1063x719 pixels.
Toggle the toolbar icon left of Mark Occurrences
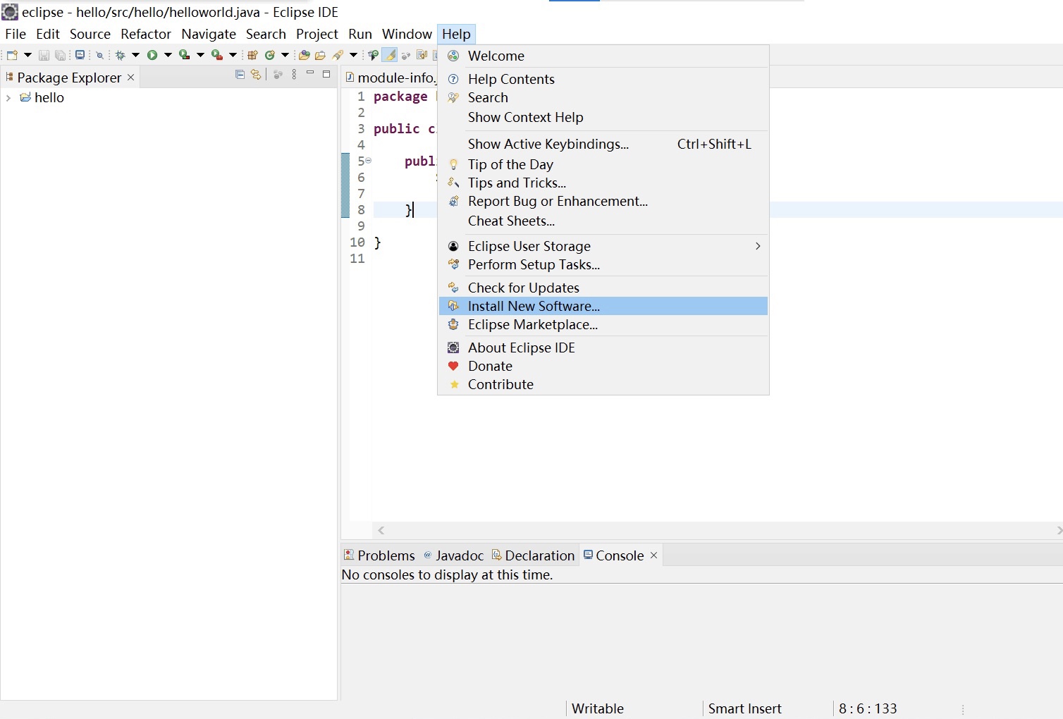click(373, 55)
